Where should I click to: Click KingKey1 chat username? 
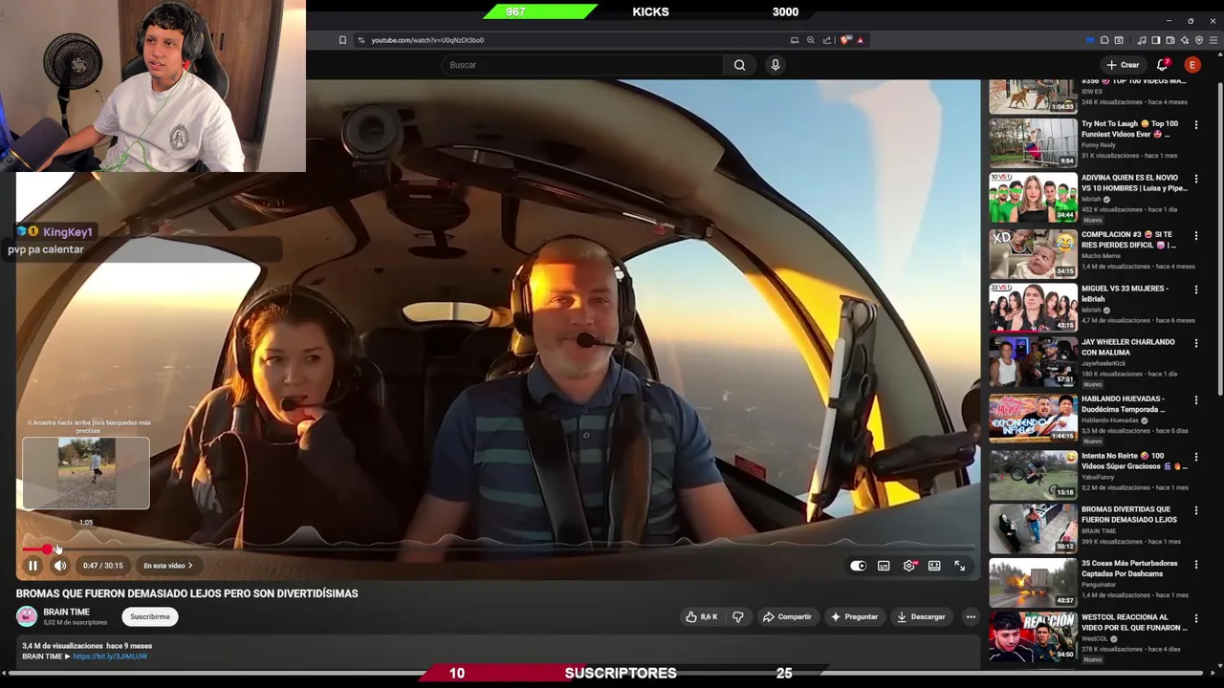(67, 232)
